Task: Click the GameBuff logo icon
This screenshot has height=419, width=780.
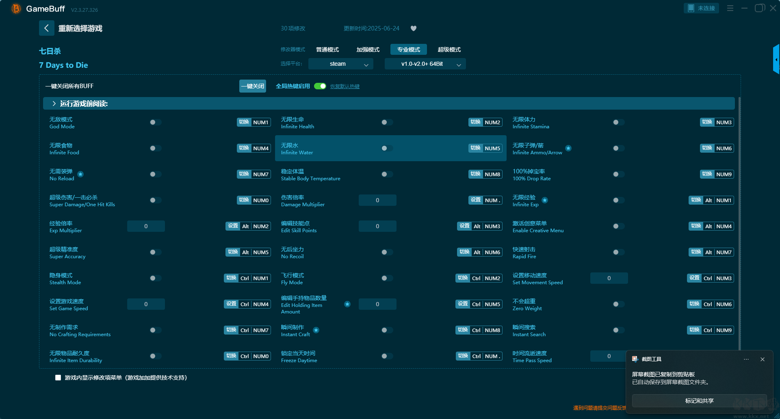Action: point(16,9)
